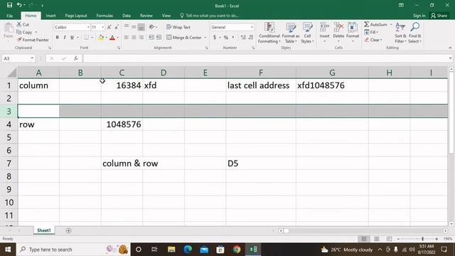Decrease font size with the small A icon
The height and width of the screenshot is (256, 455).
(x=117, y=27)
